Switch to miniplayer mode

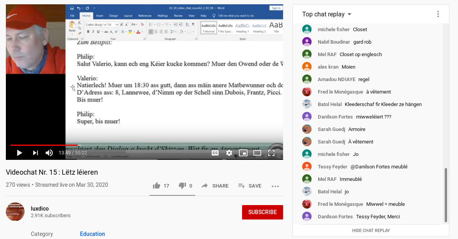click(243, 152)
